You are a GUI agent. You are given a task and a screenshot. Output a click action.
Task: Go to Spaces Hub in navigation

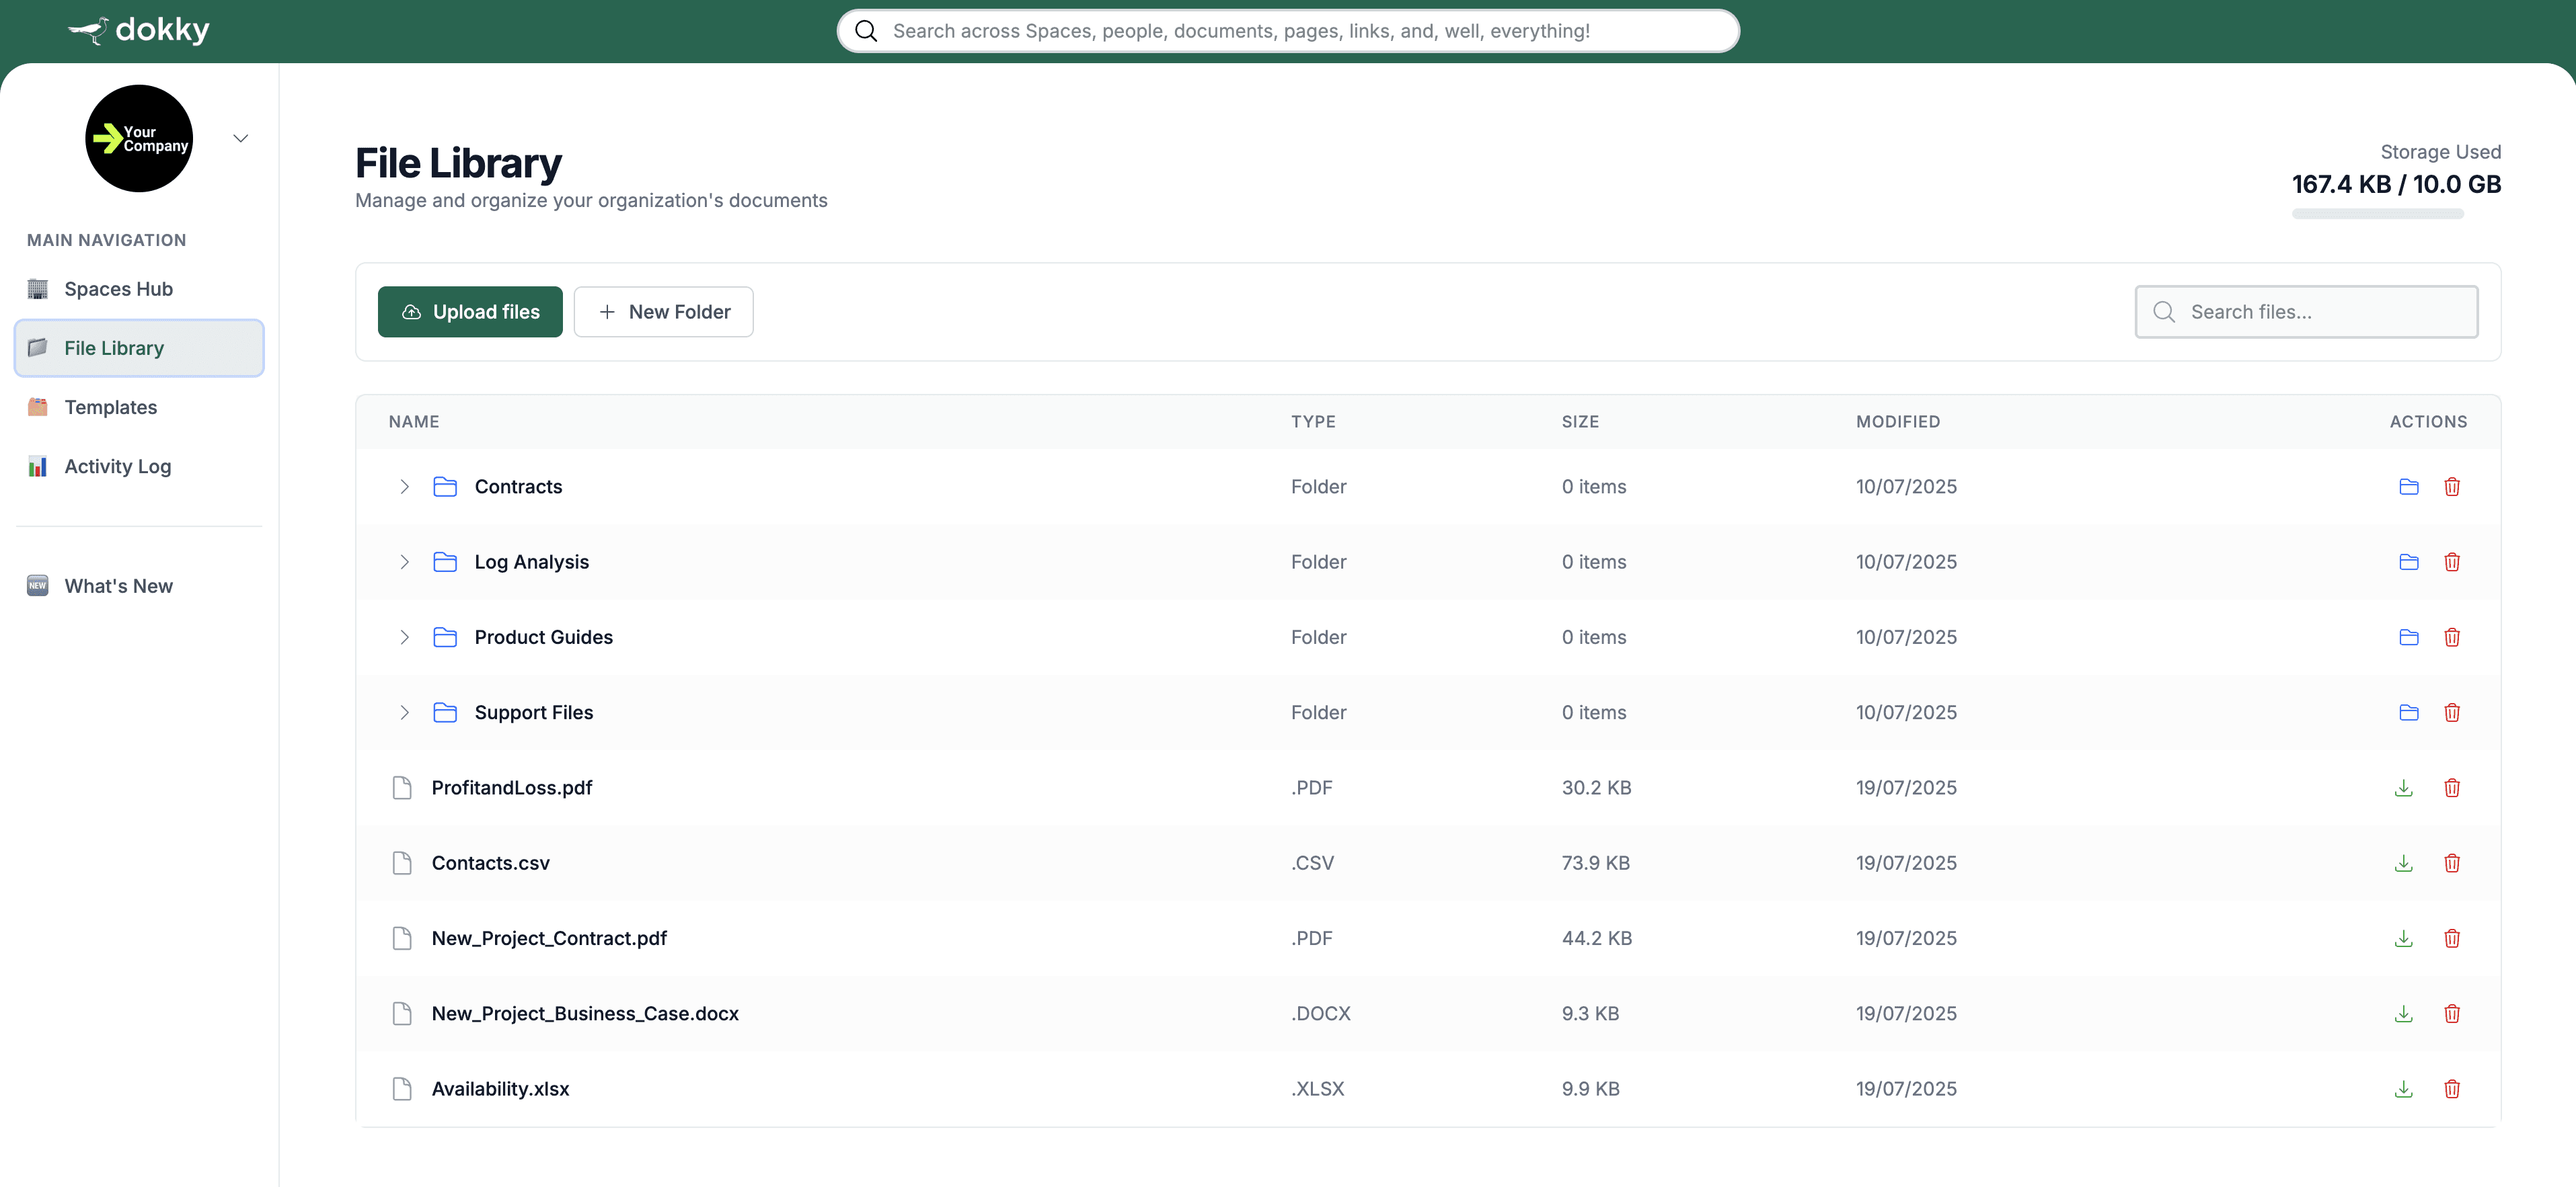click(118, 289)
